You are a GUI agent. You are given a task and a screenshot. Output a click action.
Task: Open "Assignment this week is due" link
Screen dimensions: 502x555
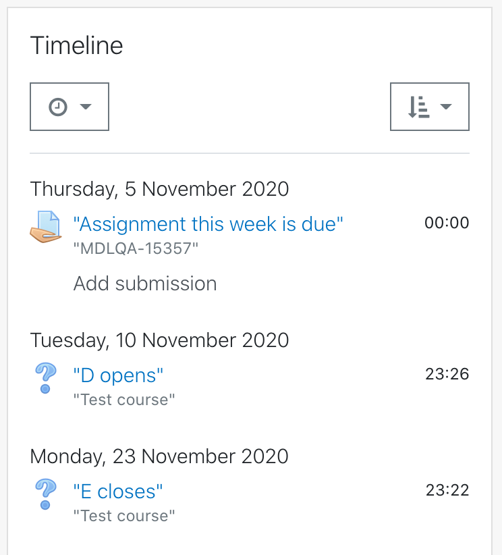208,224
